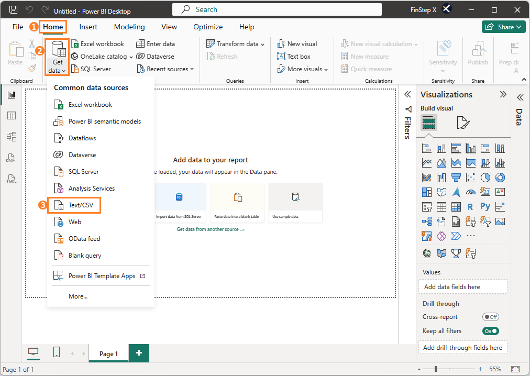Add a new page with plus button

(x=139, y=353)
